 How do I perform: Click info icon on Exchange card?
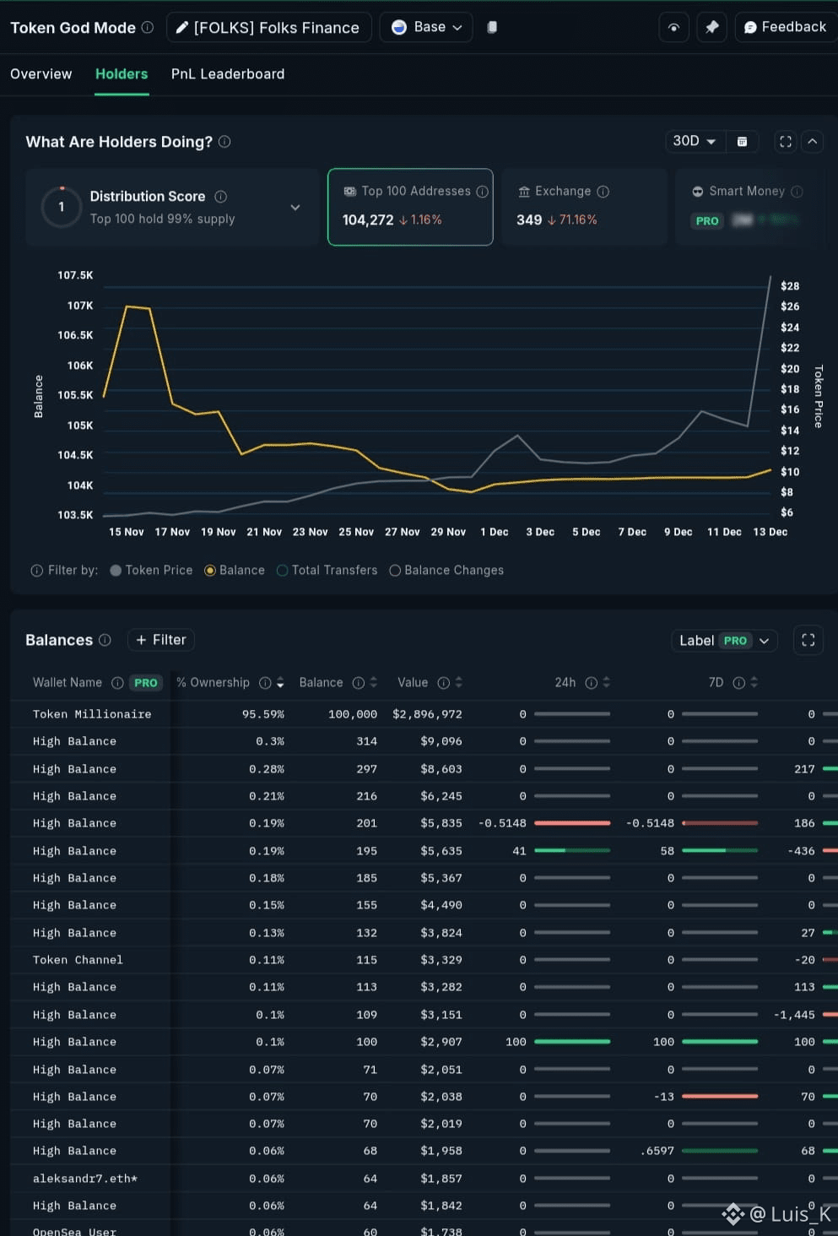[x=603, y=192]
